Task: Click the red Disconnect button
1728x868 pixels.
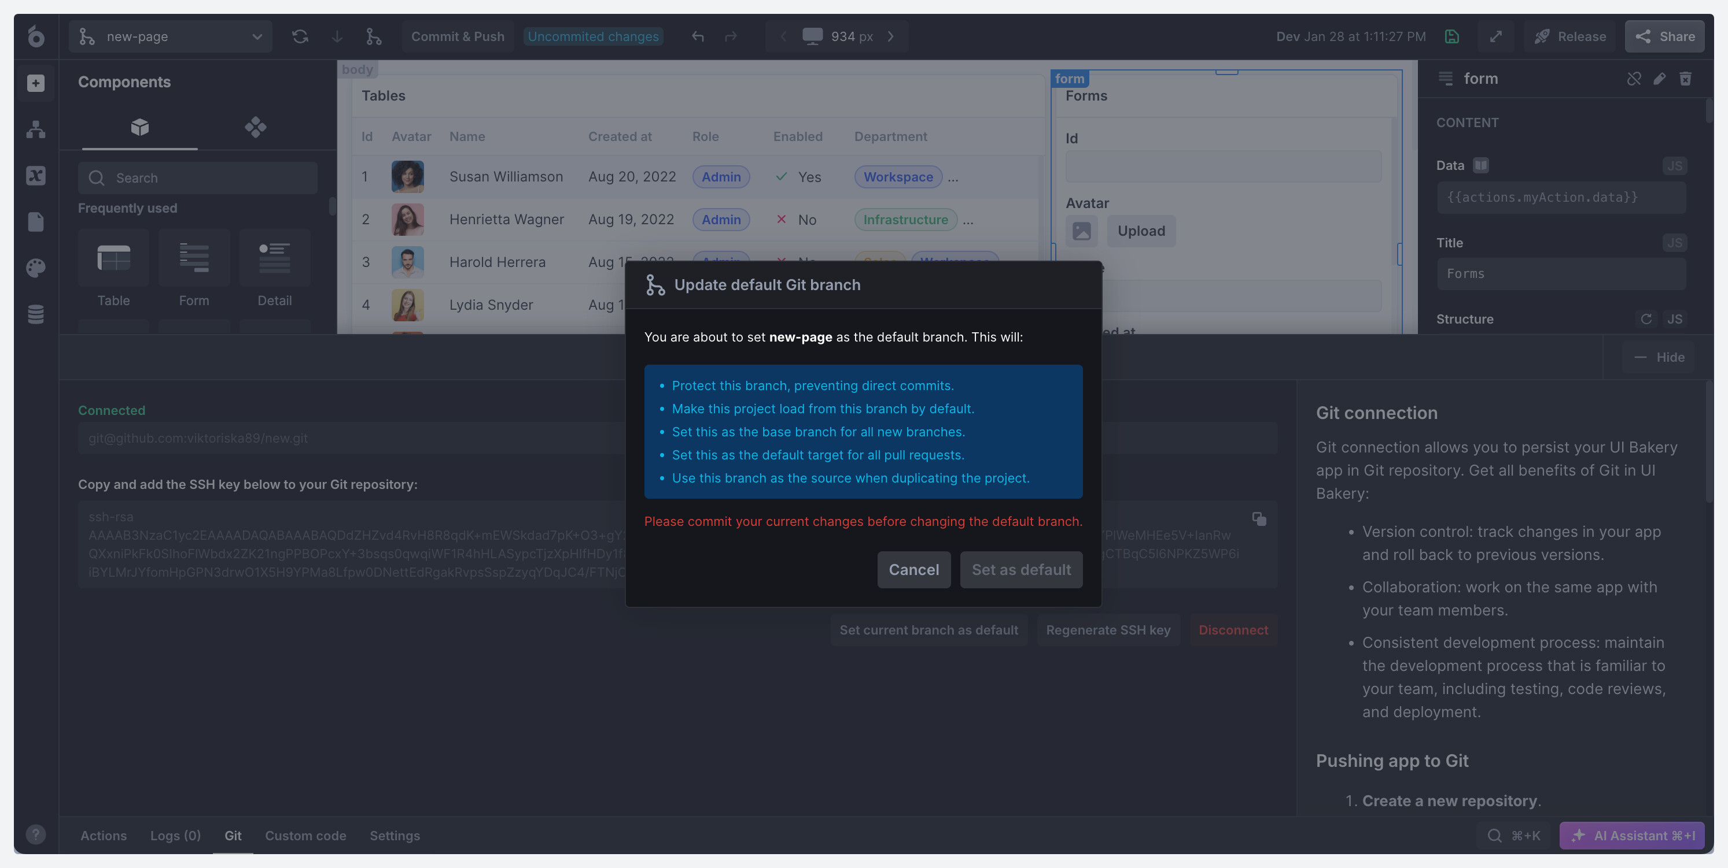Action: coord(1233,630)
